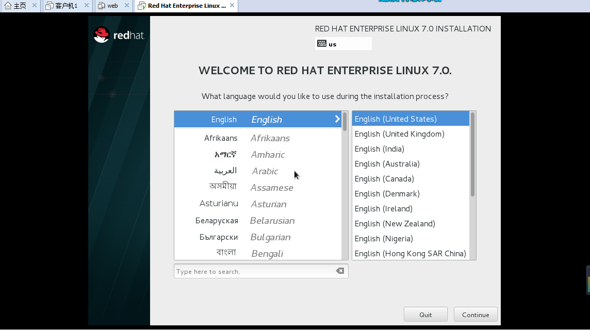
Task: Choose English (United States) locale
Action: 411,119
